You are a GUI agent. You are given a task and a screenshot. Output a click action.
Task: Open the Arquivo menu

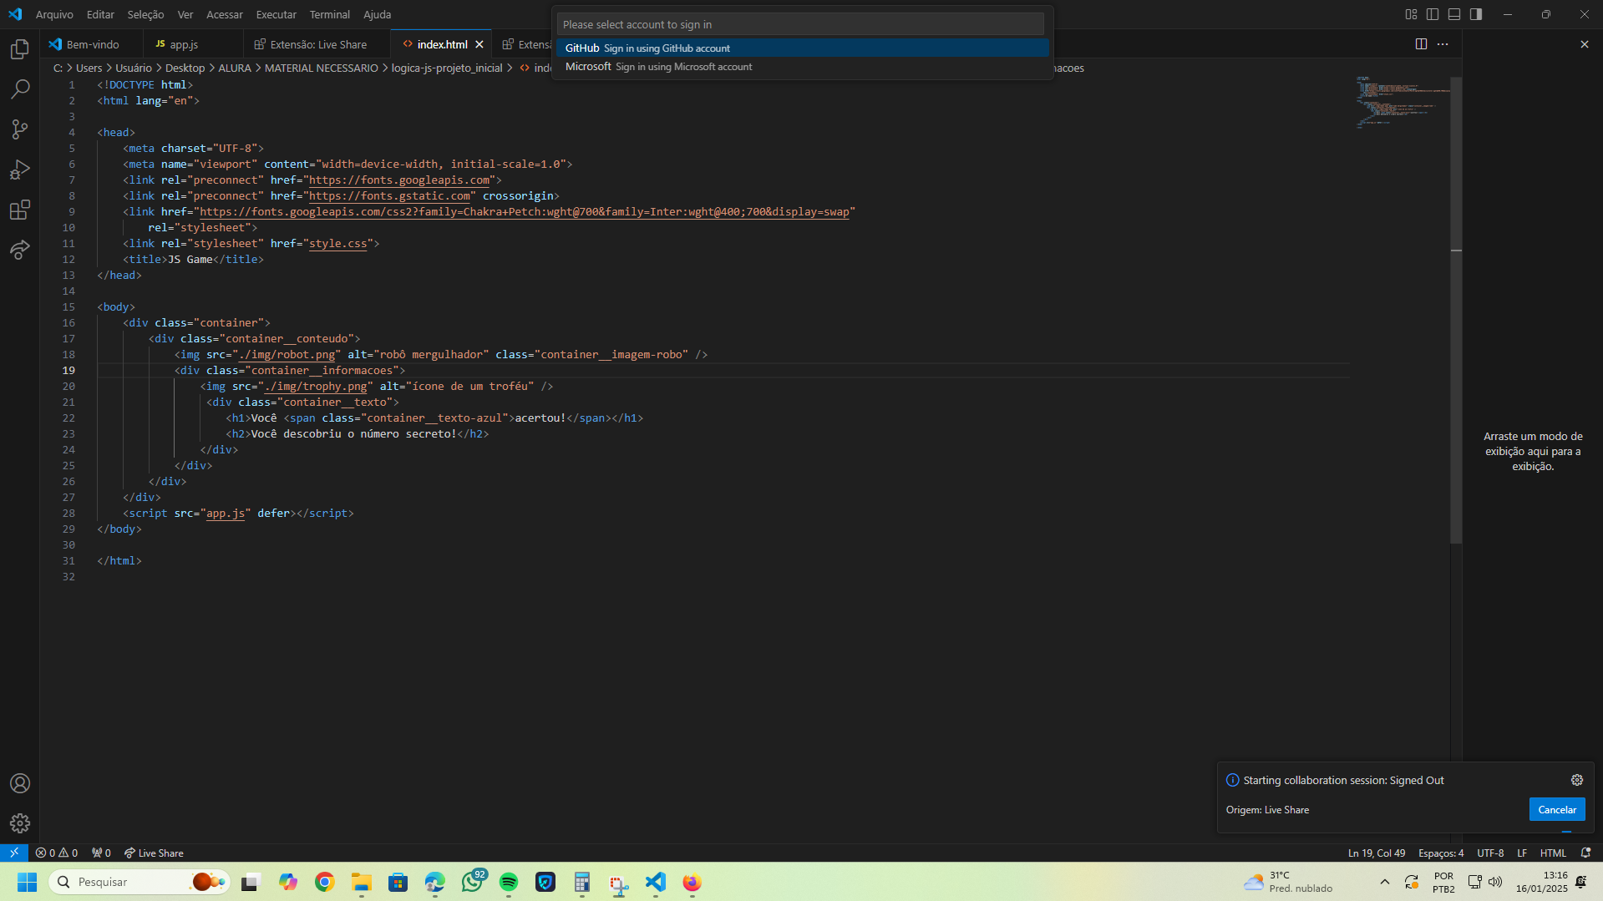(x=54, y=14)
